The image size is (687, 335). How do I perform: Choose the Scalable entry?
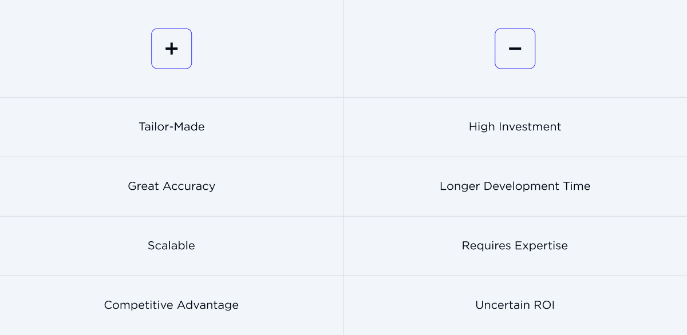click(172, 246)
